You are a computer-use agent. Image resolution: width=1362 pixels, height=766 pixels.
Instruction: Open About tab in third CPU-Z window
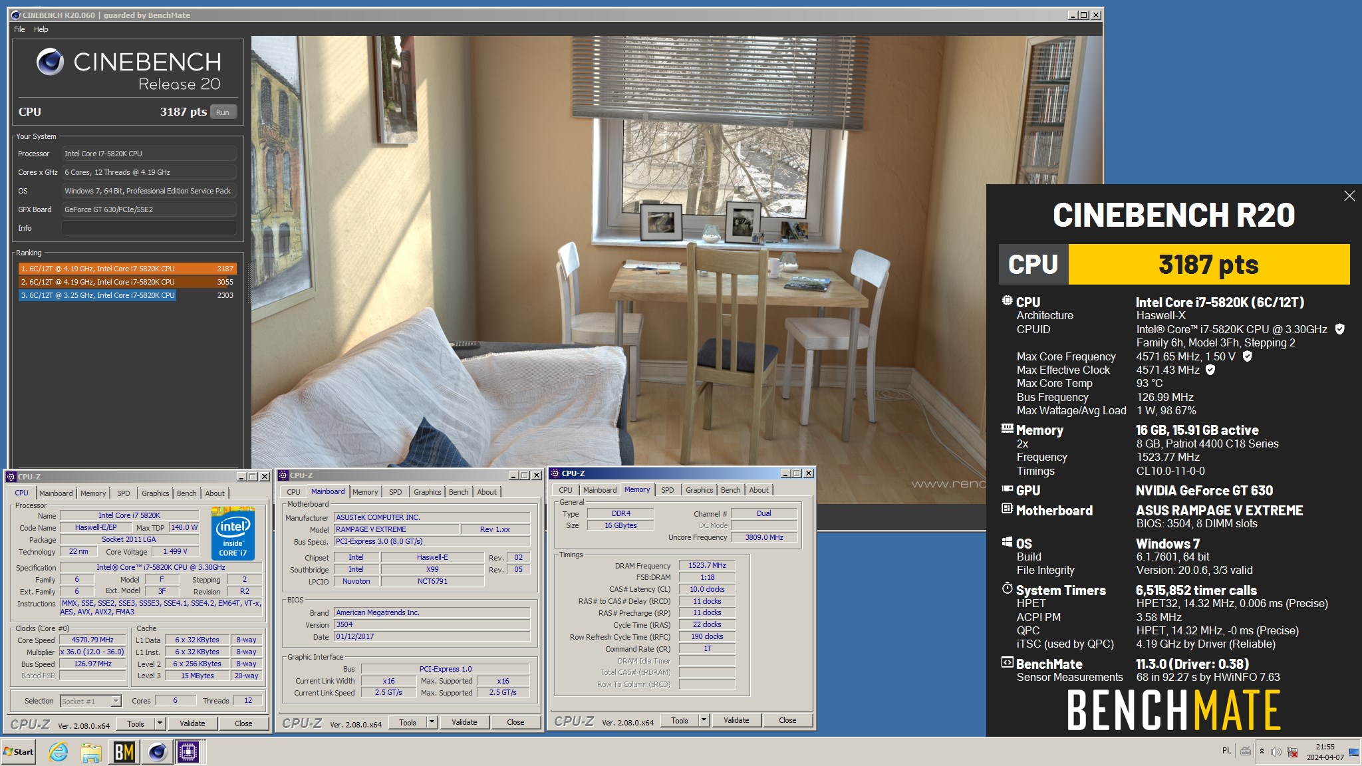point(759,490)
